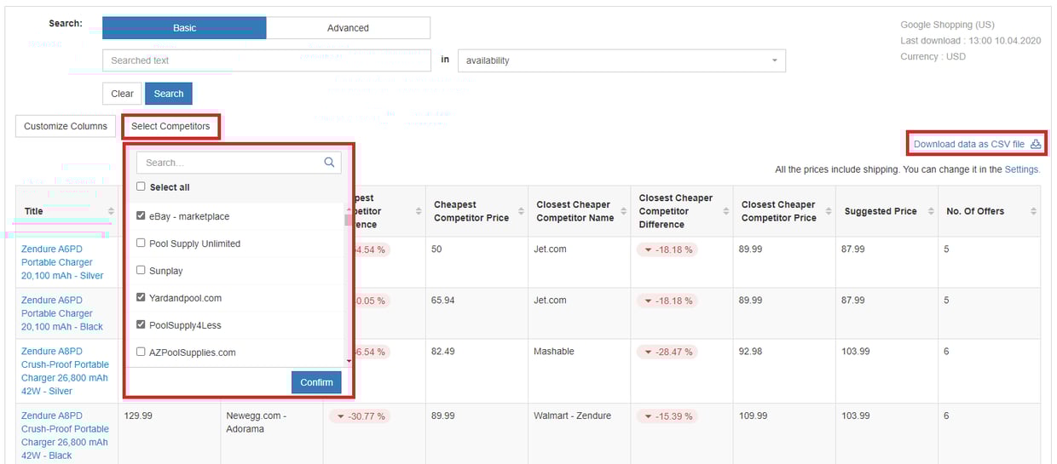Uncheck eBay - marketplace competitor
Viewport: 1057px width, 464px height.
coord(142,216)
